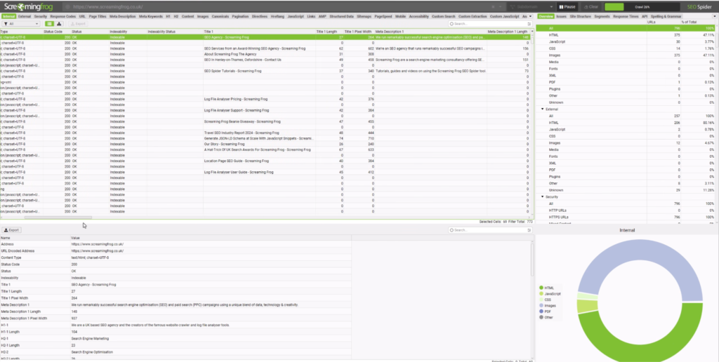Select the 'Location Page SEO Guide' row
This screenshot has height=362, width=719.
pyautogui.click(x=265, y=161)
